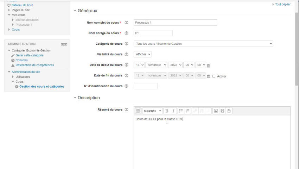Collapse the Généraux section
Screen dimensions: 299x169
[x=75, y=11]
